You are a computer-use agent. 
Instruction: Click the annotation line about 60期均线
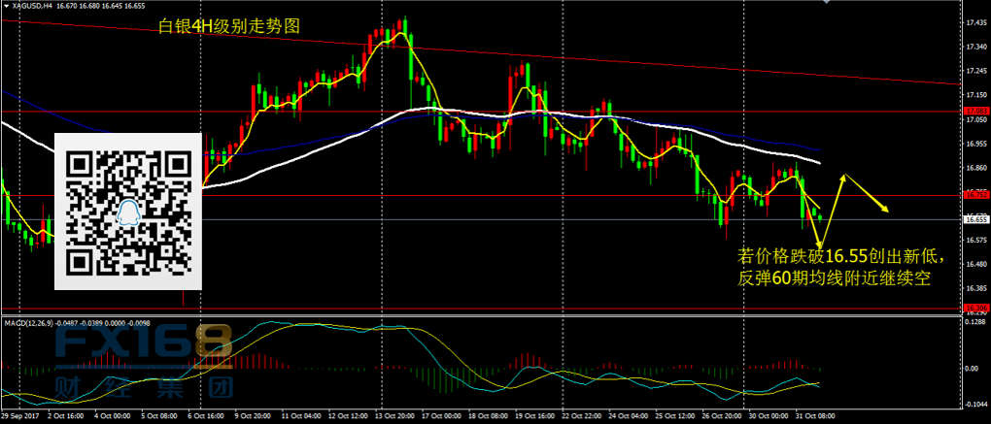click(836, 278)
